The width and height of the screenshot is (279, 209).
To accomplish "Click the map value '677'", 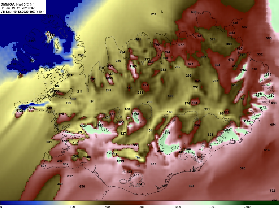I will (181, 45).
